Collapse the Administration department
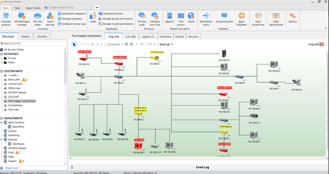 point(2,122)
